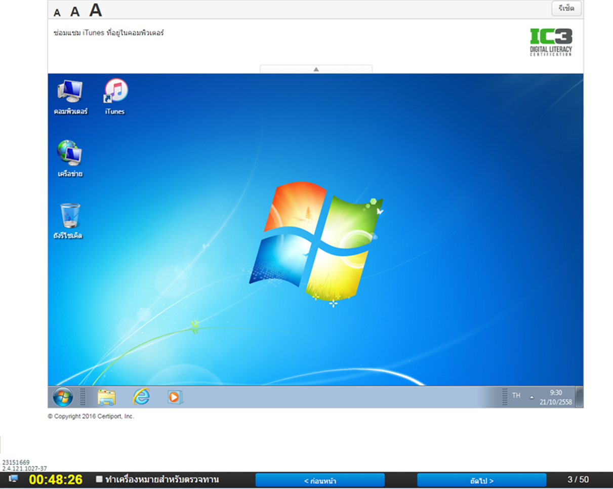Click the taskbar clock showing 9:30
Image resolution: width=613 pixels, height=489 pixels.
(555, 392)
